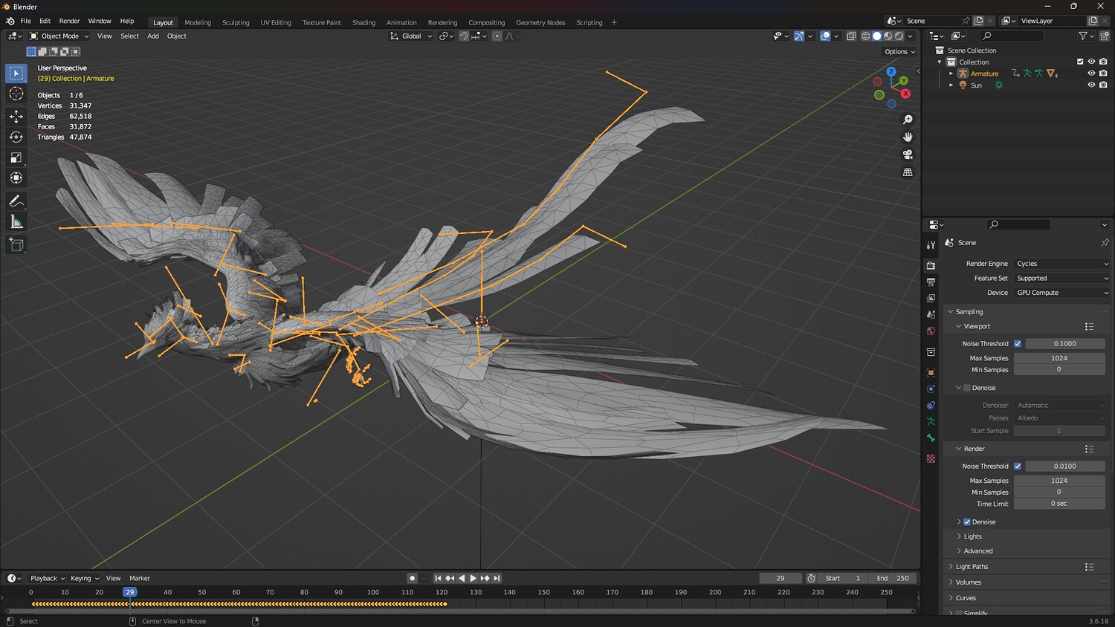The width and height of the screenshot is (1115, 627).
Task: Disable the Render Denoise checkbox
Action: [x=967, y=522]
